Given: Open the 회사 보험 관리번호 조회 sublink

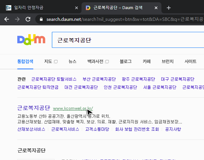Looking at the screenshot, I should point(137,129).
